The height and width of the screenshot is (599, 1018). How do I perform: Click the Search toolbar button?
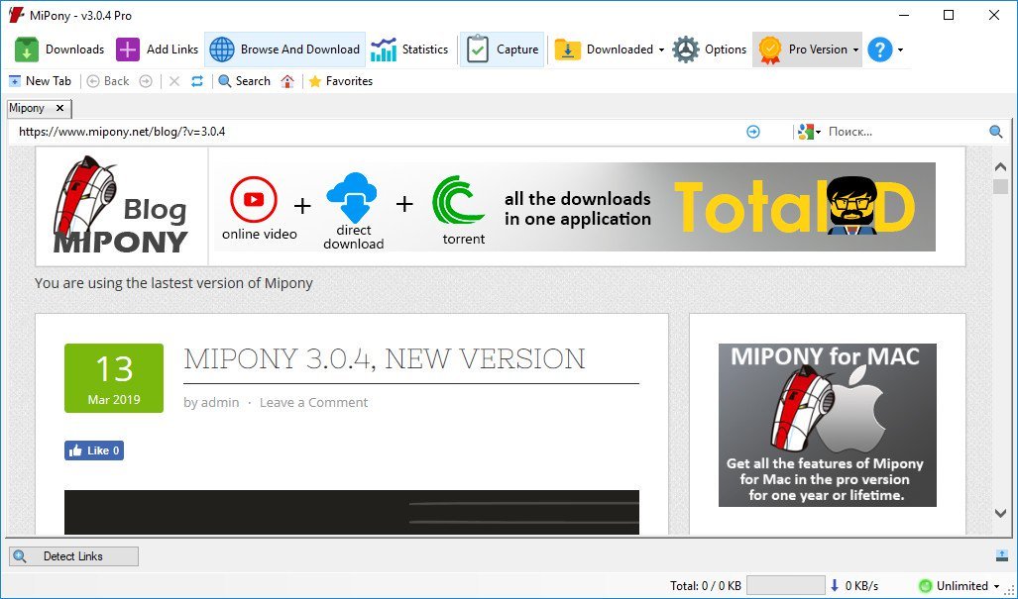click(244, 81)
